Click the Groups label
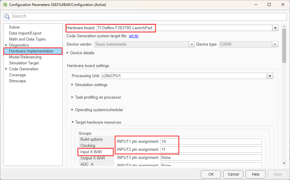 (85, 133)
